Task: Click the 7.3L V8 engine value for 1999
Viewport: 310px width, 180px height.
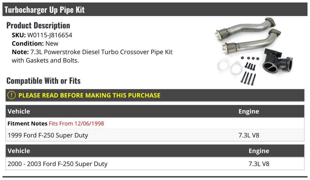Action: pos(249,135)
